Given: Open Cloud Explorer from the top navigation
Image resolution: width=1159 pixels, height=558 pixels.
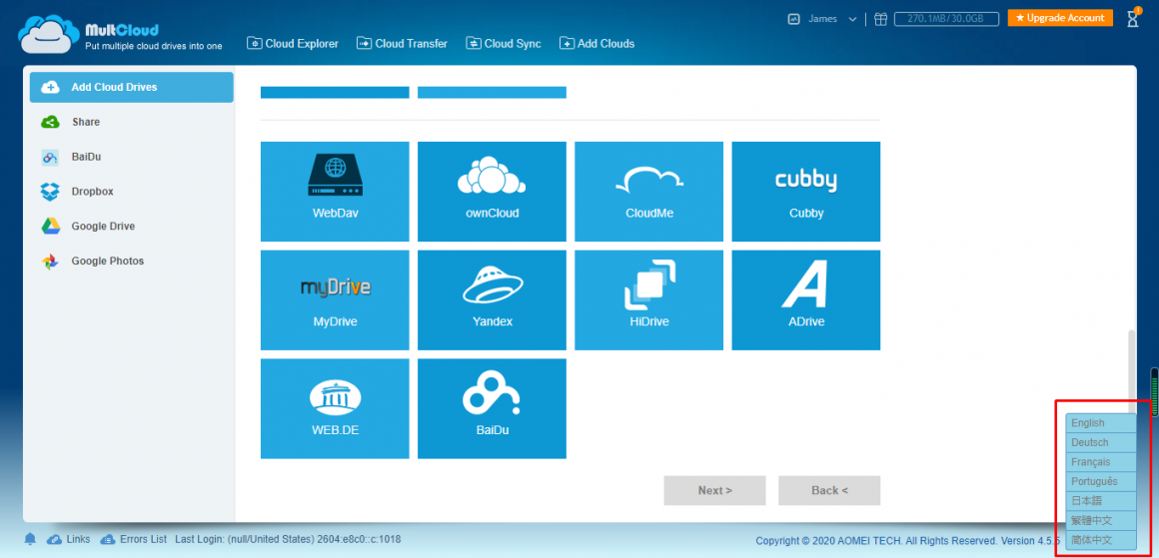Looking at the screenshot, I should click(x=293, y=44).
